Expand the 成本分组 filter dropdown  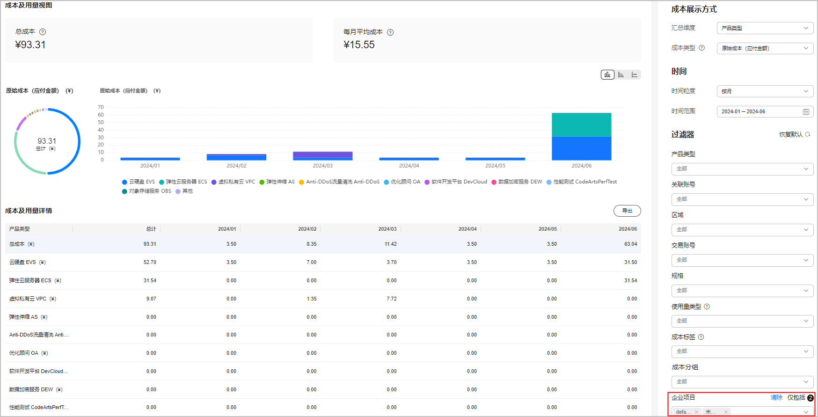coord(742,382)
